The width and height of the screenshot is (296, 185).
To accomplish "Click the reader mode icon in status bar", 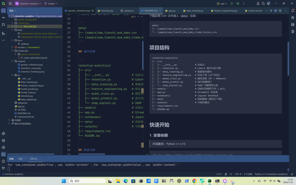I will (x=226, y=174).
